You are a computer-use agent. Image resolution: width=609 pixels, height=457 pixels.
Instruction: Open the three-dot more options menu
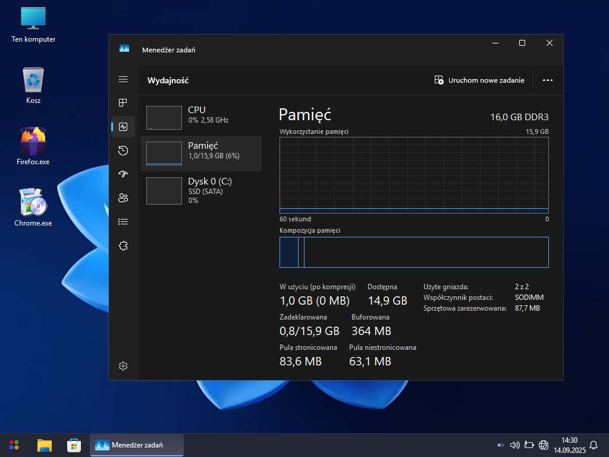click(548, 80)
